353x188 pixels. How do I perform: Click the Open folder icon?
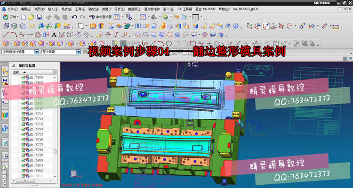[31, 17]
